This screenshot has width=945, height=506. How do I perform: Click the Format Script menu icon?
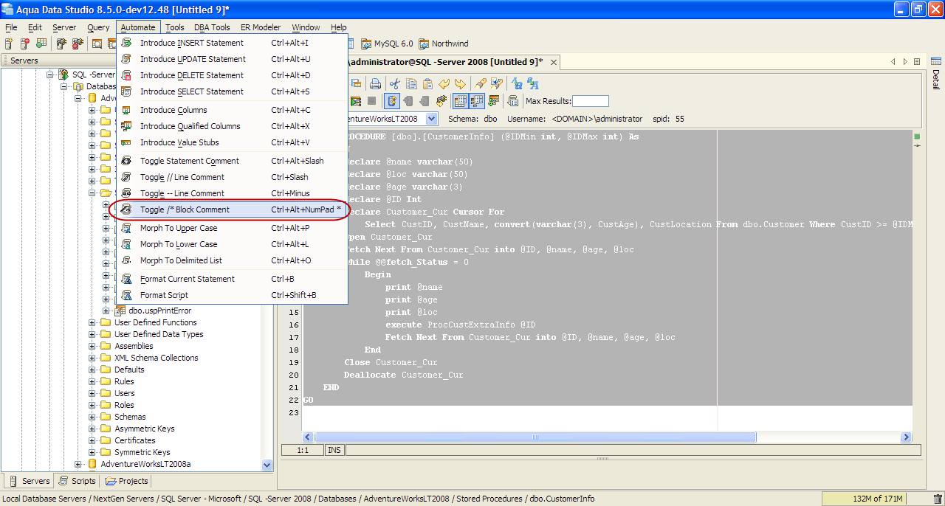(126, 295)
